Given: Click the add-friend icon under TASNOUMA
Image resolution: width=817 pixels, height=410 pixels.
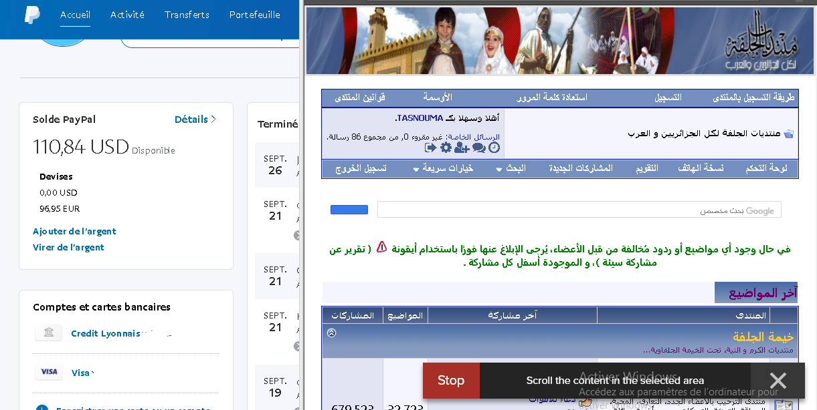Looking at the screenshot, I should click(462, 148).
